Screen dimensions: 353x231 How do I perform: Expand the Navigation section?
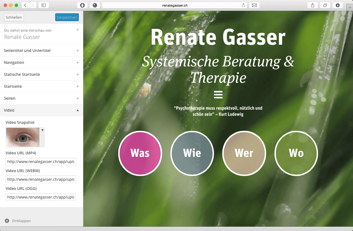(x=41, y=62)
